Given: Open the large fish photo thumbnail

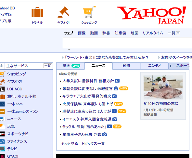Looking at the screenshot, I should tap(163, 87).
